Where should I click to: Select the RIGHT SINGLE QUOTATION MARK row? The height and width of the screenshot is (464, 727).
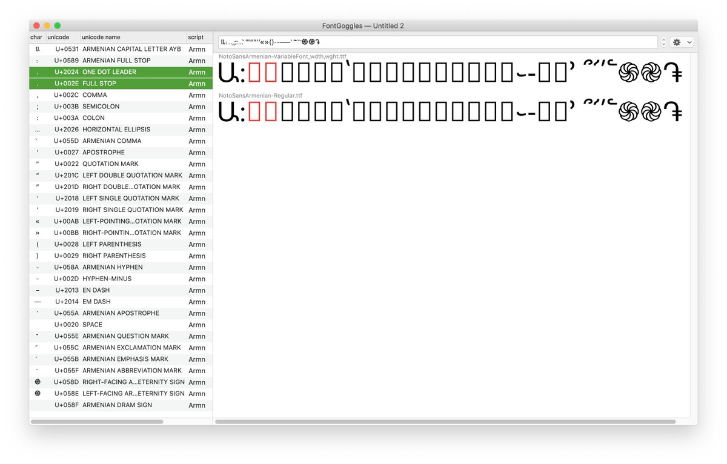tap(121, 210)
